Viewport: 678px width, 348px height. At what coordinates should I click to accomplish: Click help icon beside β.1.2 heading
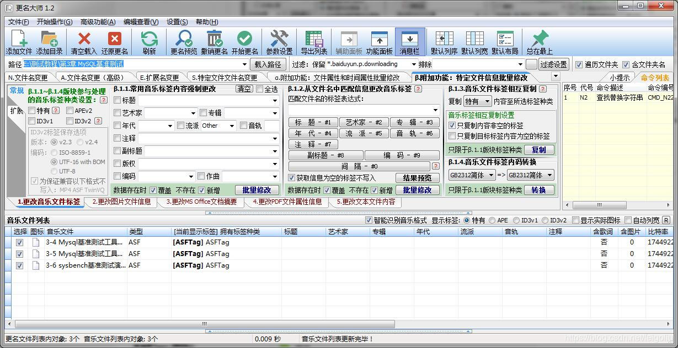click(418, 89)
